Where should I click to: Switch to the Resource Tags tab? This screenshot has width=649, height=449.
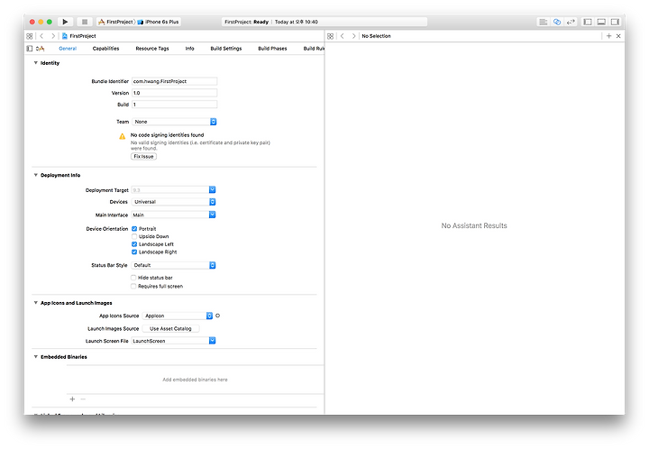(x=152, y=49)
